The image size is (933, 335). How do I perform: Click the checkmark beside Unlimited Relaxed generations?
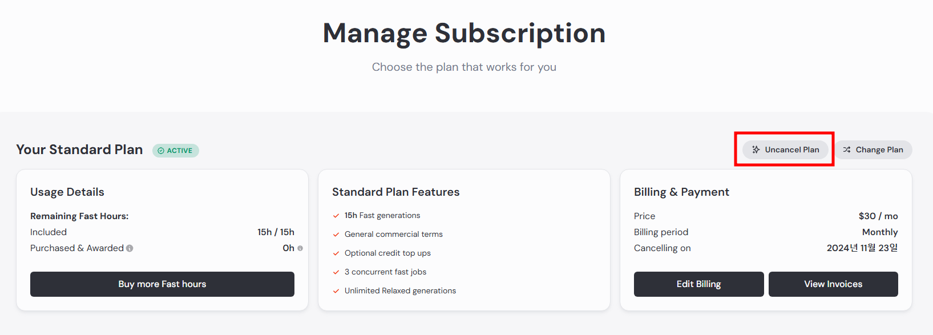point(336,290)
